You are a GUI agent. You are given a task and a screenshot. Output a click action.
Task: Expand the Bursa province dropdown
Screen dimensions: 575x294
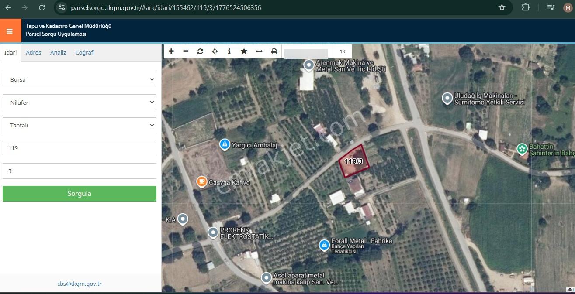[80, 79]
